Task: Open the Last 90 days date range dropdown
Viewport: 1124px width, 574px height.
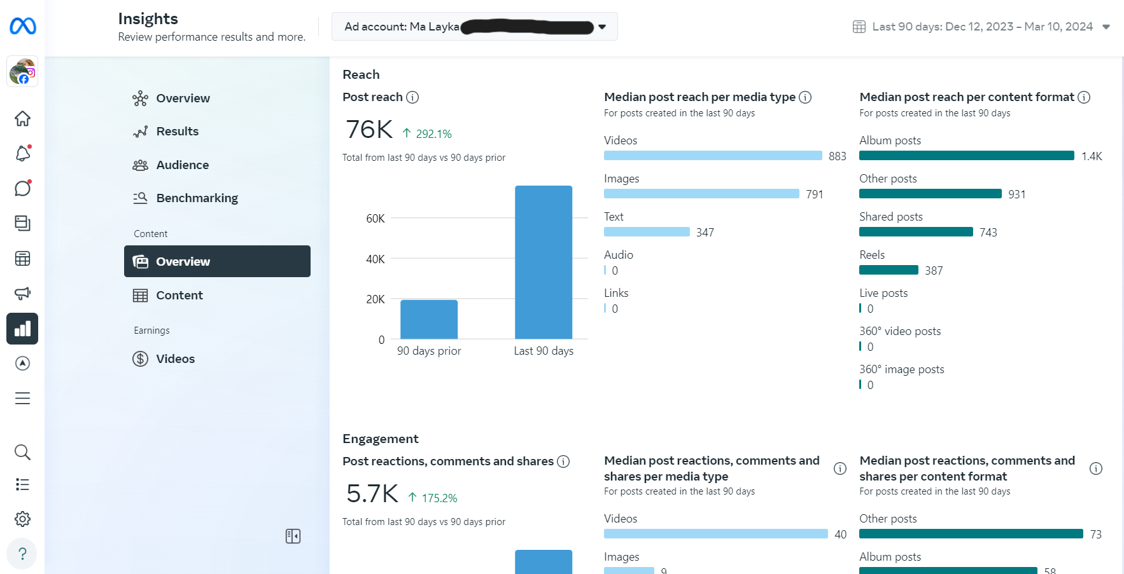Action: pyautogui.click(x=981, y=27)
